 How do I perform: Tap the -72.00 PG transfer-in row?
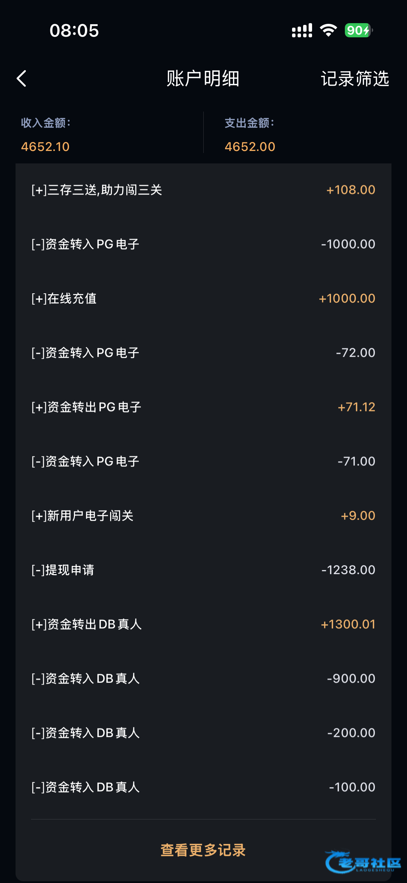(x=203, y=353)
